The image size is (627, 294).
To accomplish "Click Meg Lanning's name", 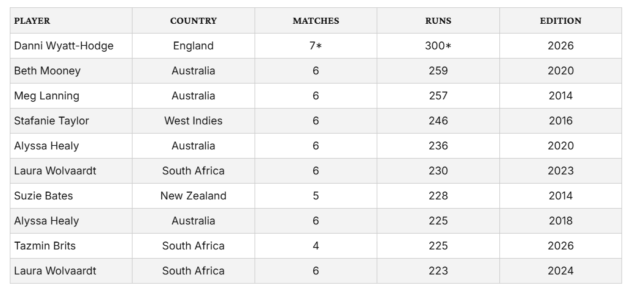I will click(46, 96).
